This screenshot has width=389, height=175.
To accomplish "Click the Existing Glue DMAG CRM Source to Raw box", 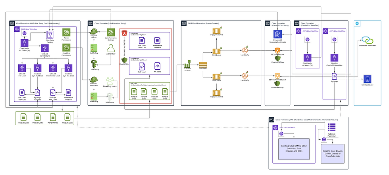I will pyautogui.click(x=294, y=149).
